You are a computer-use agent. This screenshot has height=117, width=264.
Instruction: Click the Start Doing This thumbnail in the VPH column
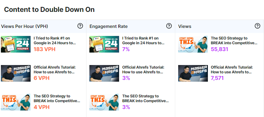click(x=16, y=102)
